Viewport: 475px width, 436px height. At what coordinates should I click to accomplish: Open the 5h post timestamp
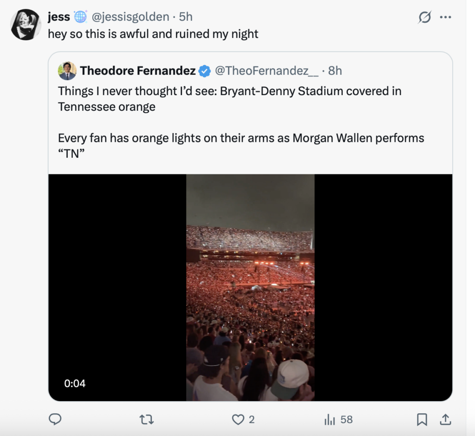pos(186,17)
